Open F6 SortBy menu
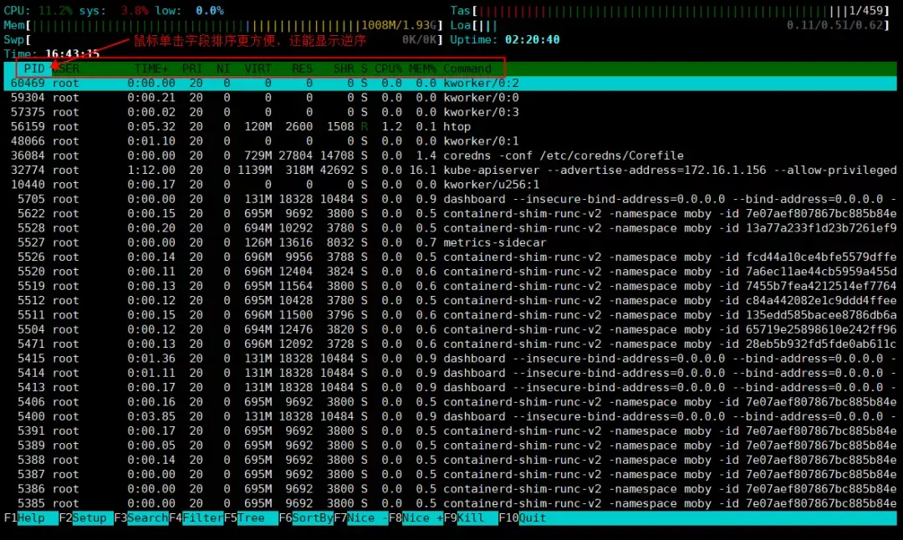This screenshot has width=903, height=540. pos(306,517)
